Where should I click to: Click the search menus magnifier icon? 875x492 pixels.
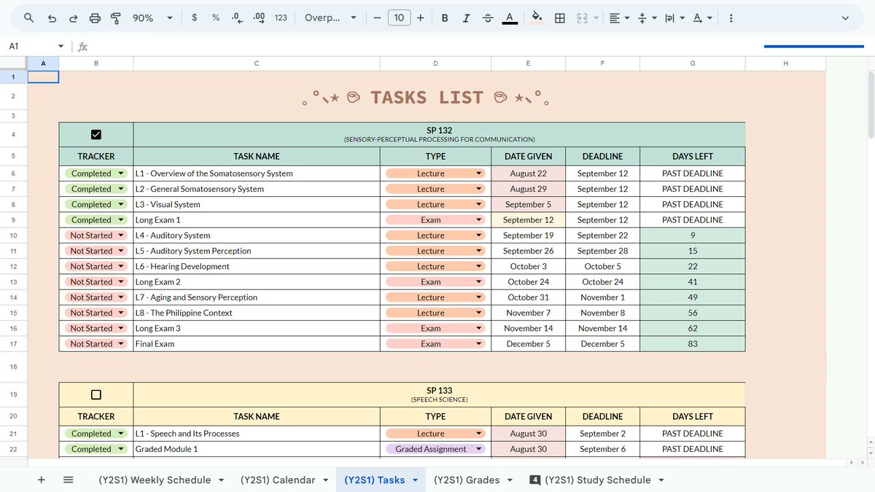click(29, 18)
